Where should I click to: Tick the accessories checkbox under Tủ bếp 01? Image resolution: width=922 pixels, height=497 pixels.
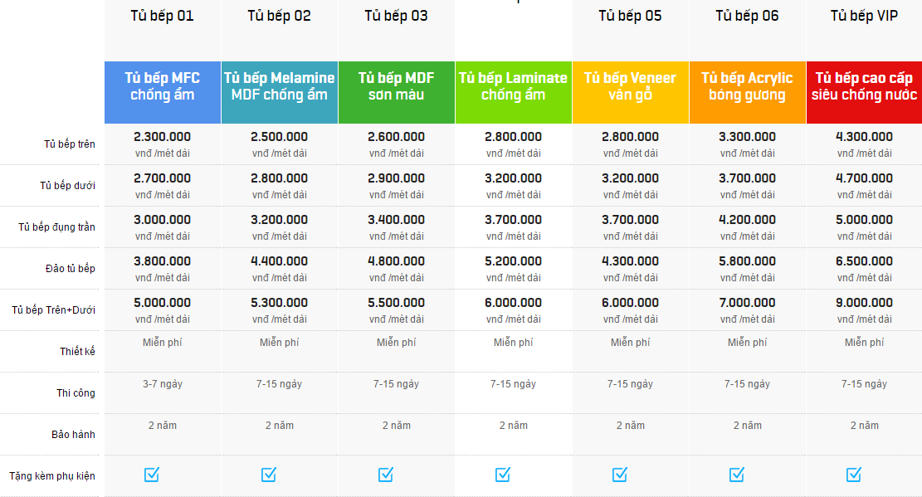pos(152,474)
